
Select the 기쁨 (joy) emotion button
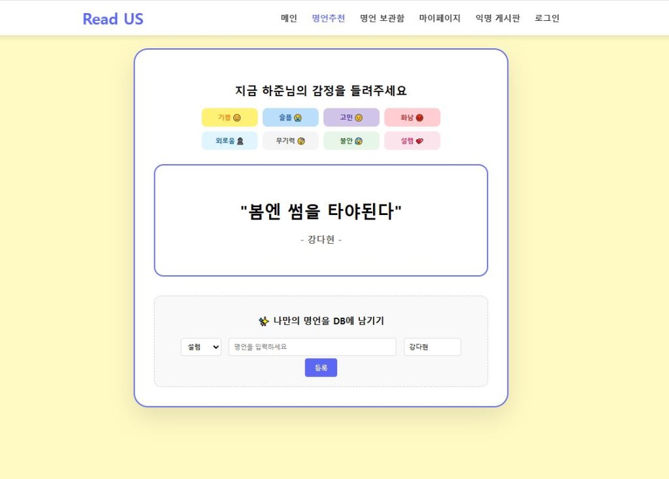click(229, 118)
